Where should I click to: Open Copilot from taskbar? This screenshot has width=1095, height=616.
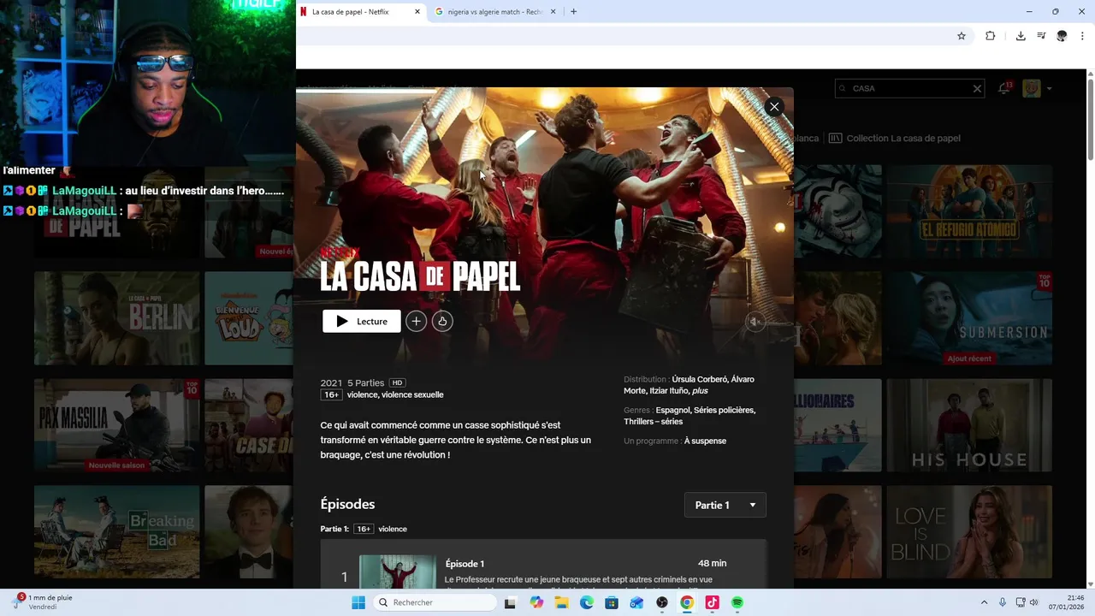click(536, 602)
